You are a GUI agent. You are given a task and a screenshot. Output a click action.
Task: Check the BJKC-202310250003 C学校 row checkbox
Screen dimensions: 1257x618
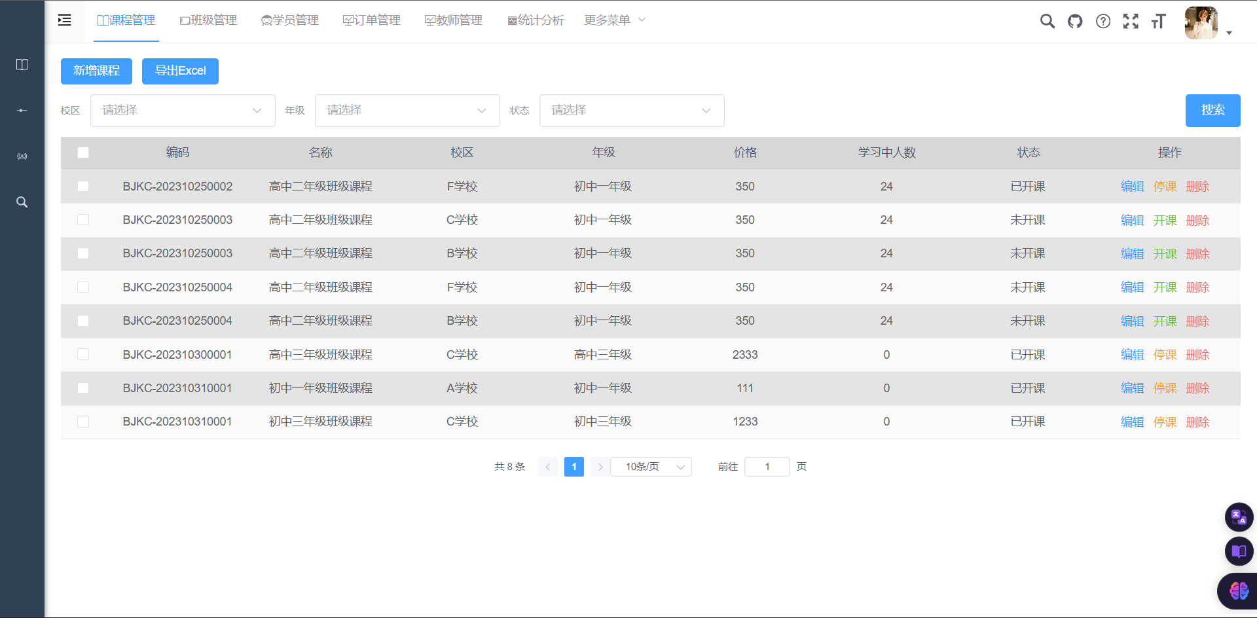pyautogui.click(x=83, y=220)
